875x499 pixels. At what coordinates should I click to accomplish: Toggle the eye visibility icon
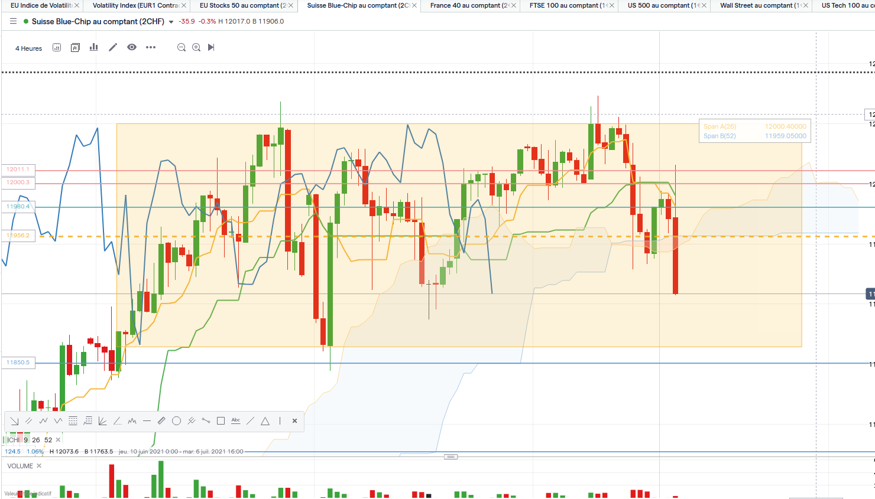132,47
